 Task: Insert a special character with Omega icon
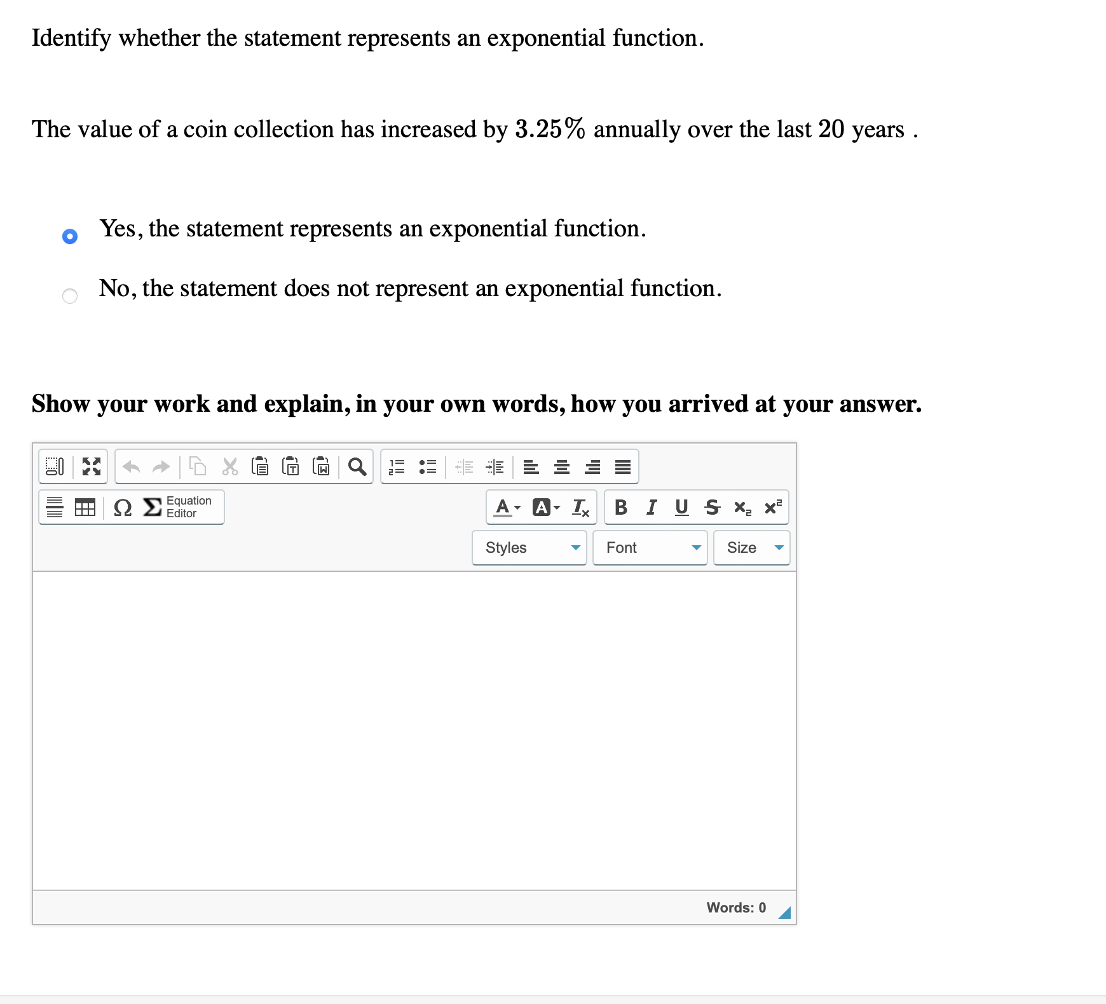[122, 508]
